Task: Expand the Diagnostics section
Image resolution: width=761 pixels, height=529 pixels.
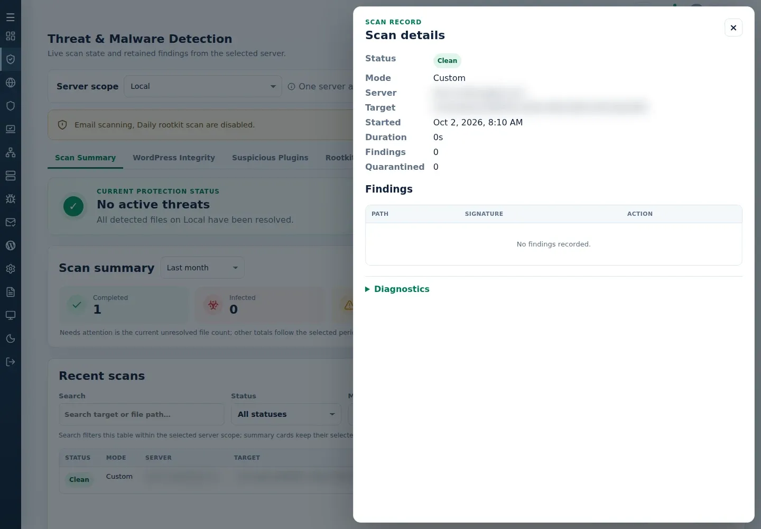Action: [x=397, y=289]
